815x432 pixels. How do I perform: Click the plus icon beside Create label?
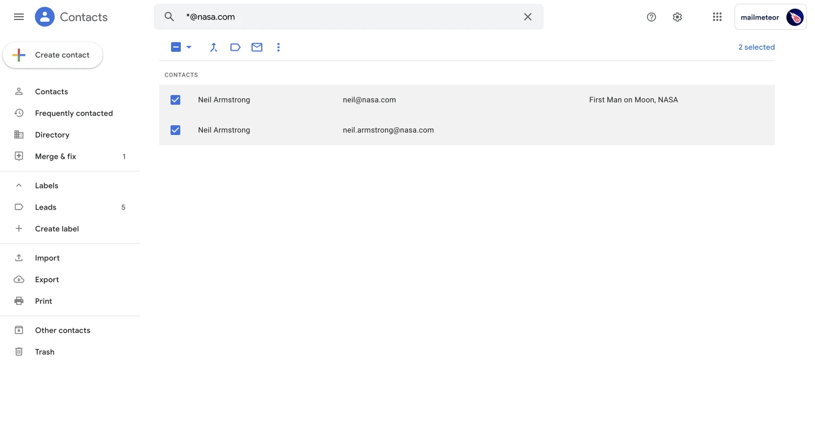pyautogui.click(x=19, y=228)
